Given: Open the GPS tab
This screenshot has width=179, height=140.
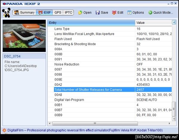Looking at the screenshot, I should pyautogui.click(x=58, y=12).
